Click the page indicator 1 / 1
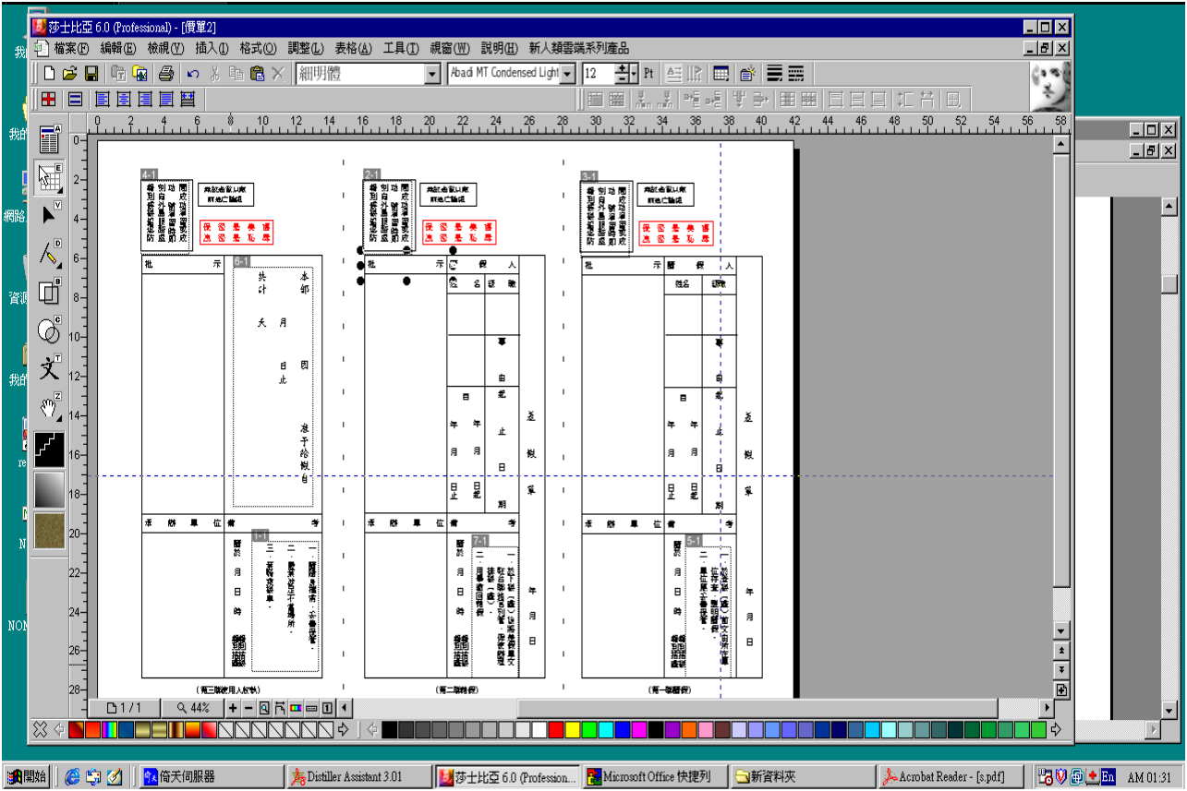1187x791 pixels. tap(124, 708)
